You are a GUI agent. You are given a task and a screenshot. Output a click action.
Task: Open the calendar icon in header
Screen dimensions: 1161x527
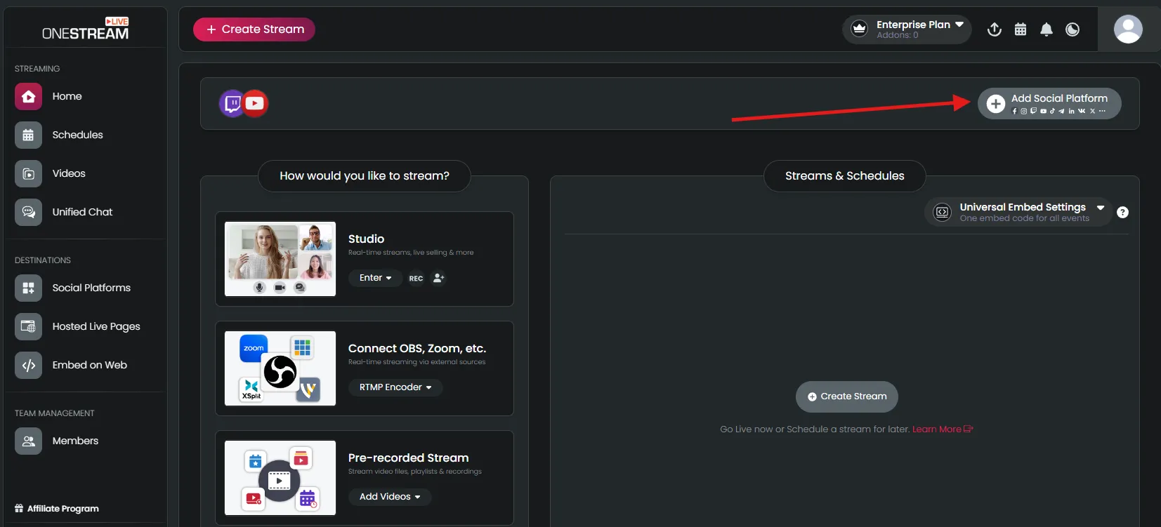(1021, 29)
